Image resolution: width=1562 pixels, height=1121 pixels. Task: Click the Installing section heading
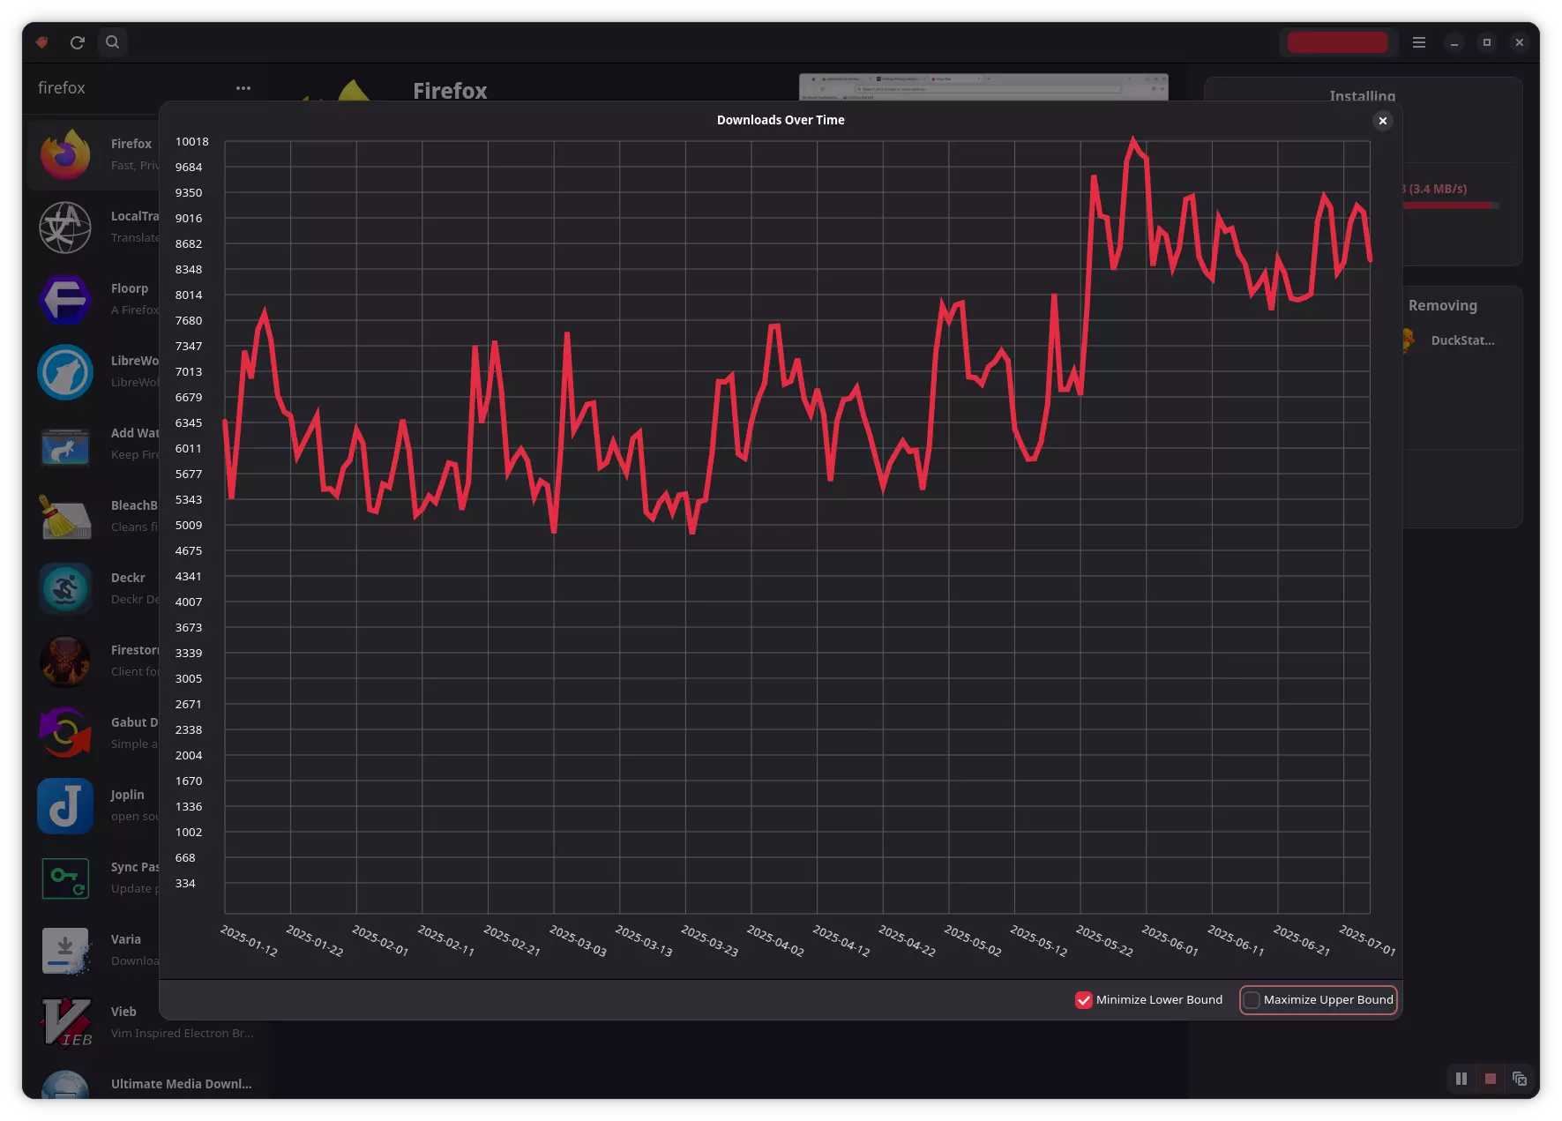(x=1363, y=95)
